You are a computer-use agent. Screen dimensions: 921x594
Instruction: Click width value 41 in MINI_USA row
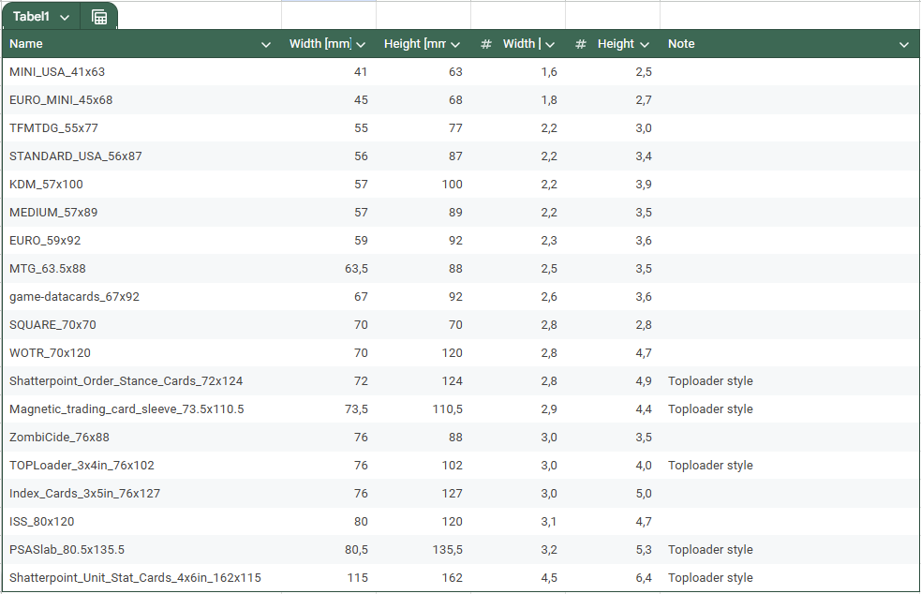[x=361, y=72]
